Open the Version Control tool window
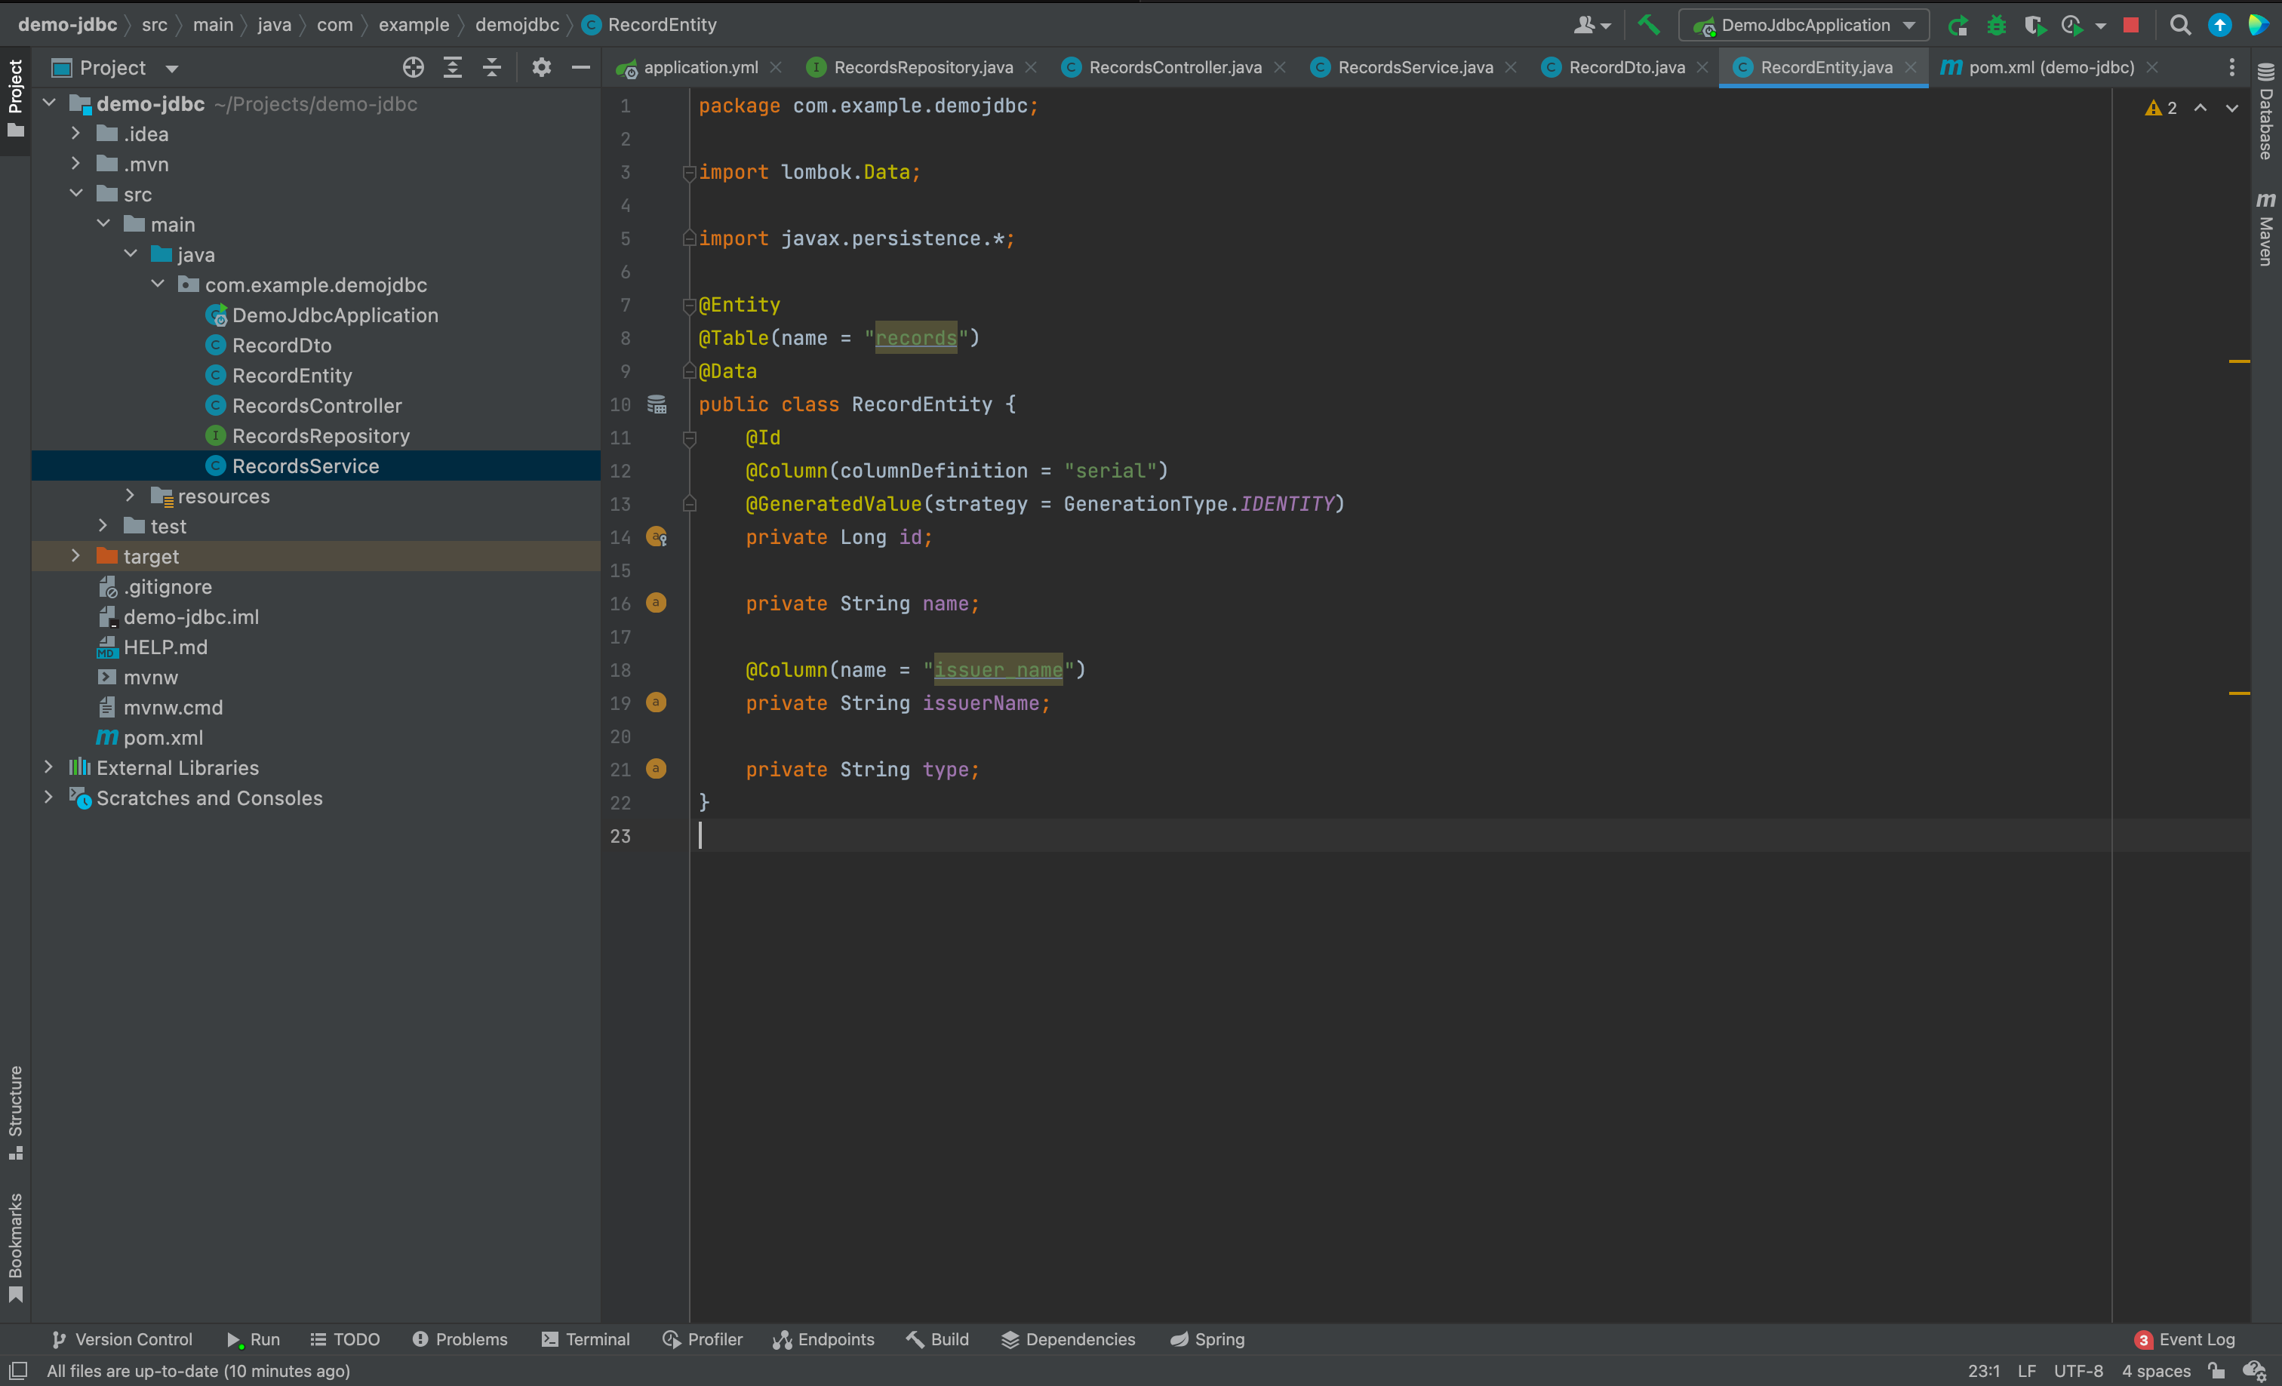 tap(121, 1338)
